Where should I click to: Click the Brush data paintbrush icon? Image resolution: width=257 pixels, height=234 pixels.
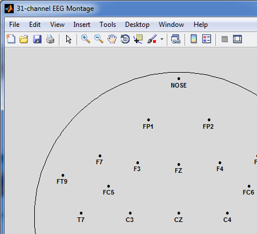152,39
